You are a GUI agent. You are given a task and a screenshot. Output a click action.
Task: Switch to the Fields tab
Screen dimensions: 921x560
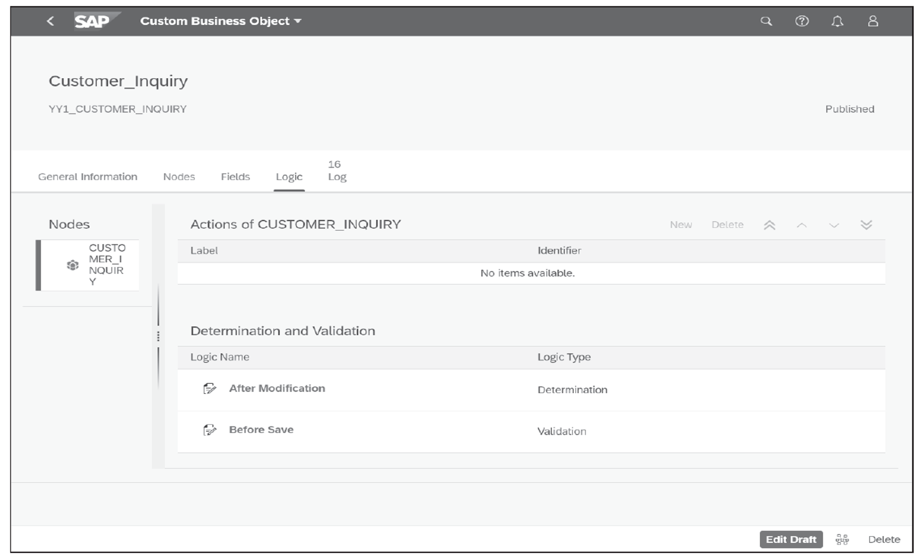point(235,177)
